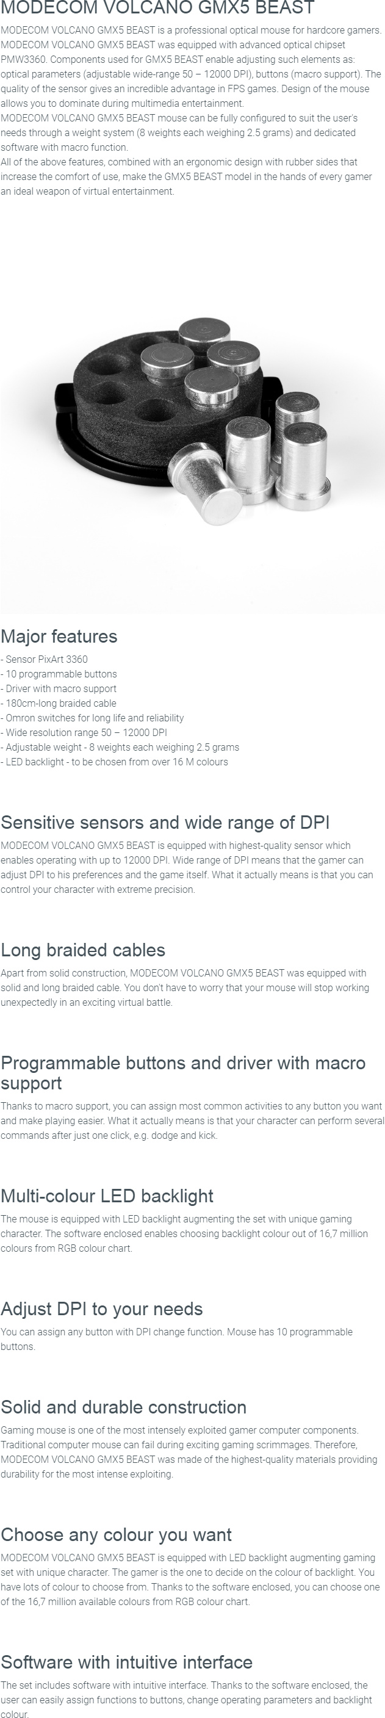
Task: Click the Software with intuitive interface heading
Action: pyautogui.click(x=127, y=1662)
